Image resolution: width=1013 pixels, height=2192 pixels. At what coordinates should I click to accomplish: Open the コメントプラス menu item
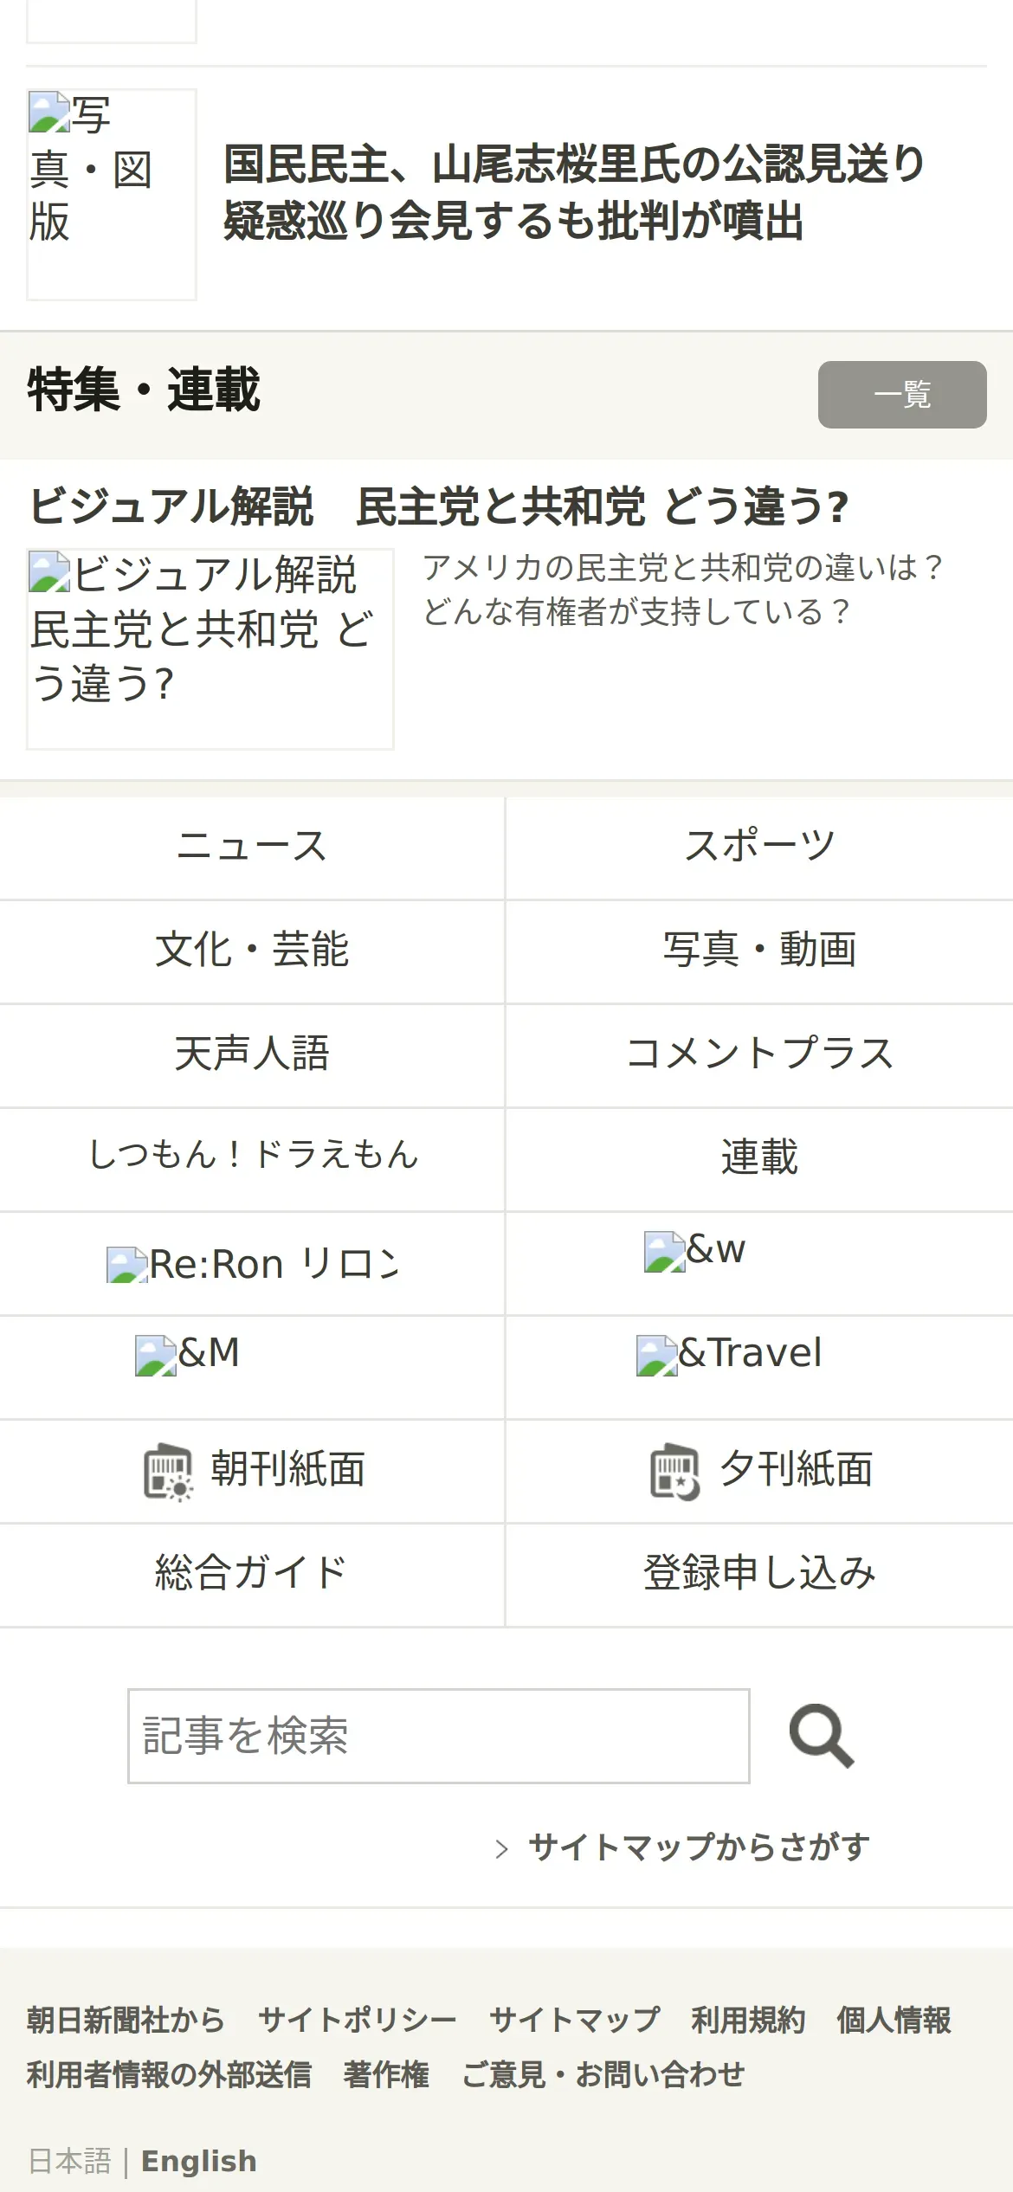coord(759,1055)
